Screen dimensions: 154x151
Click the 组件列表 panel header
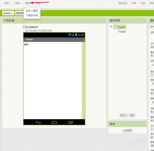pos(127,21)
